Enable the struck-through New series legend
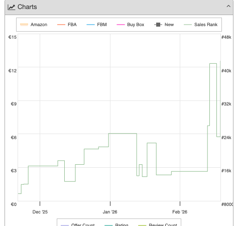238x226 pixels. pyautogui.click(x=164, y=25)
